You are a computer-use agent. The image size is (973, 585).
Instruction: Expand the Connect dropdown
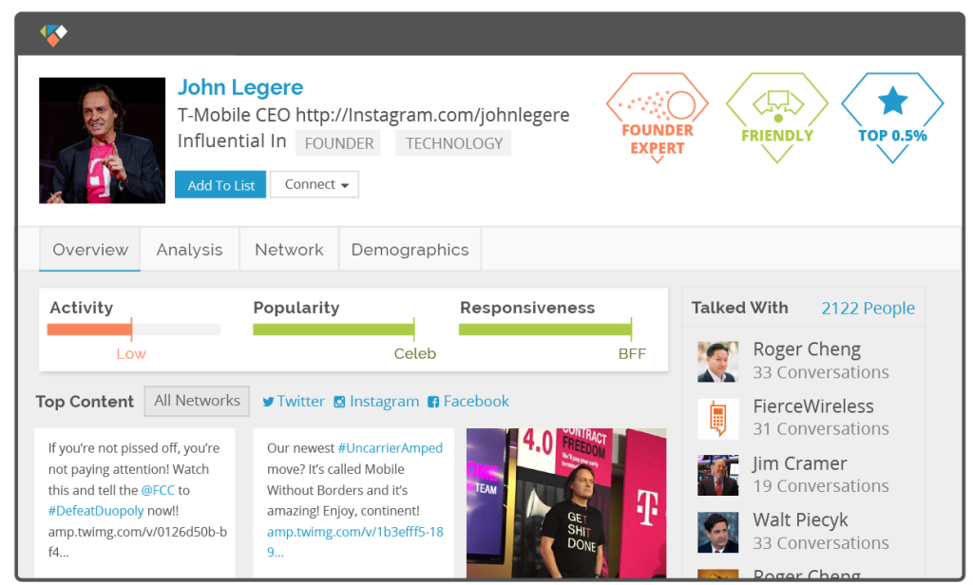point(315,184)
